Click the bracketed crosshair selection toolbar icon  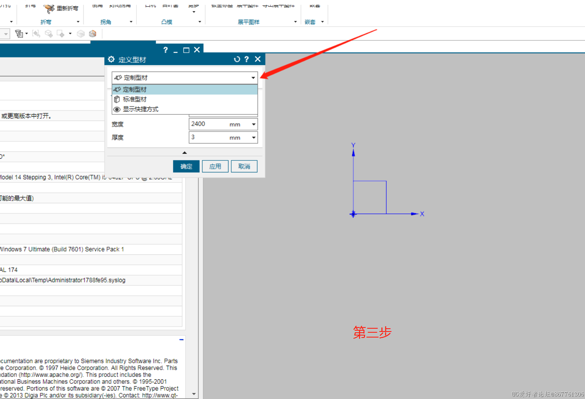tap(36, 34)
